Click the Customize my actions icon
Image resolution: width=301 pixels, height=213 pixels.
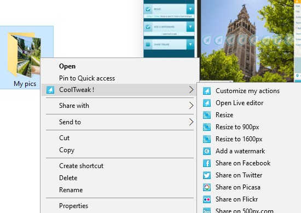click(x=207, y=91)
